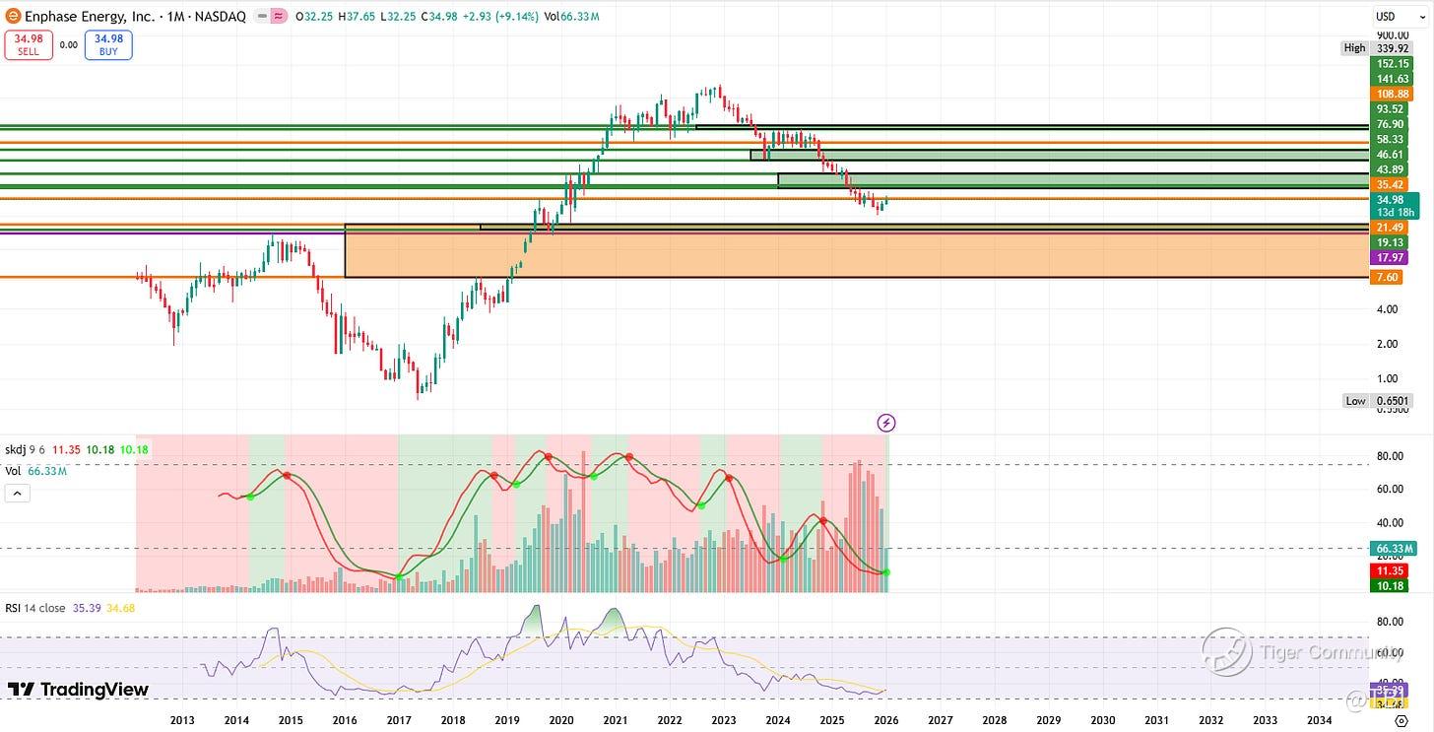Click the 2016 year label on the time axis
The image size is (1434, 732).
pyautogui.click(x=345, y=720)
